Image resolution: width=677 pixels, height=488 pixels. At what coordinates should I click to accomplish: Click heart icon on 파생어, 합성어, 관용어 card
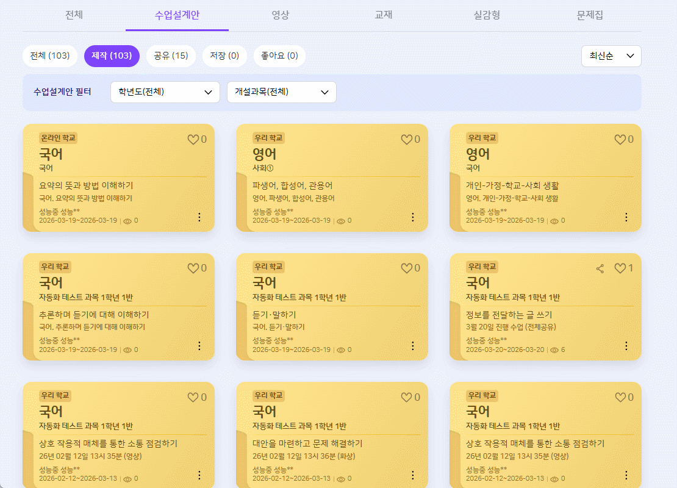pos(407,140)
